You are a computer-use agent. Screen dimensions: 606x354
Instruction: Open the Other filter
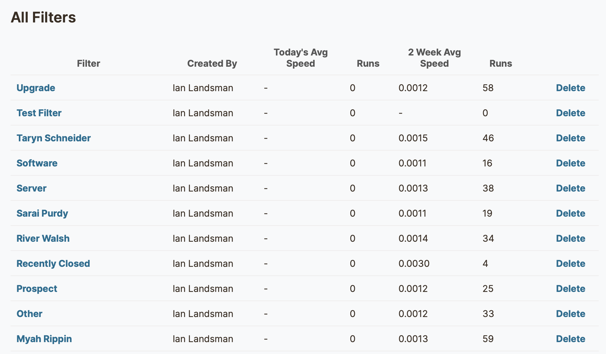point(29,314)
